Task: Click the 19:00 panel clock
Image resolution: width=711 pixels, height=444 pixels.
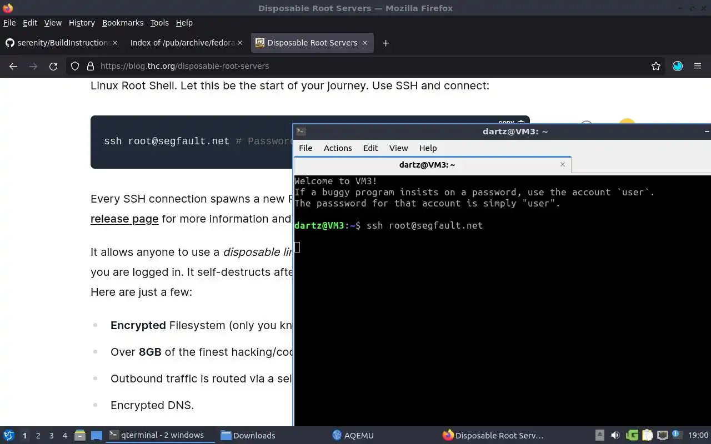Action: 698,435
